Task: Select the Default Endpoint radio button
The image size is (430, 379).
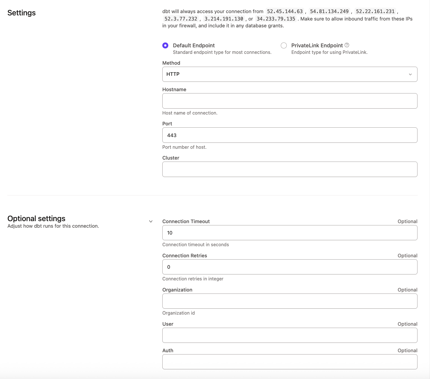Action: point(166,45)
